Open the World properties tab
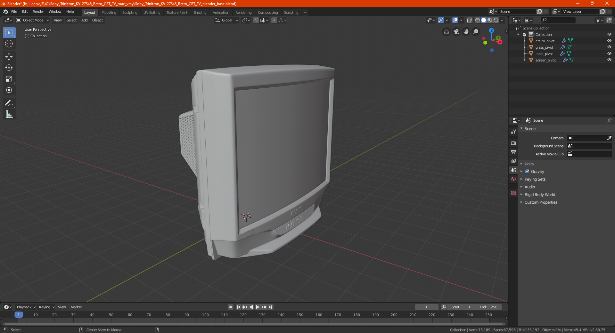 pyautogui.click(x=513, y=179)
